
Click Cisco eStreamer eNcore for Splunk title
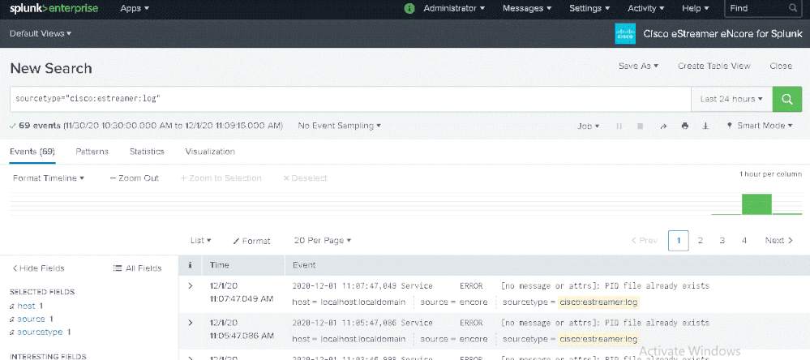pos(721,34)
